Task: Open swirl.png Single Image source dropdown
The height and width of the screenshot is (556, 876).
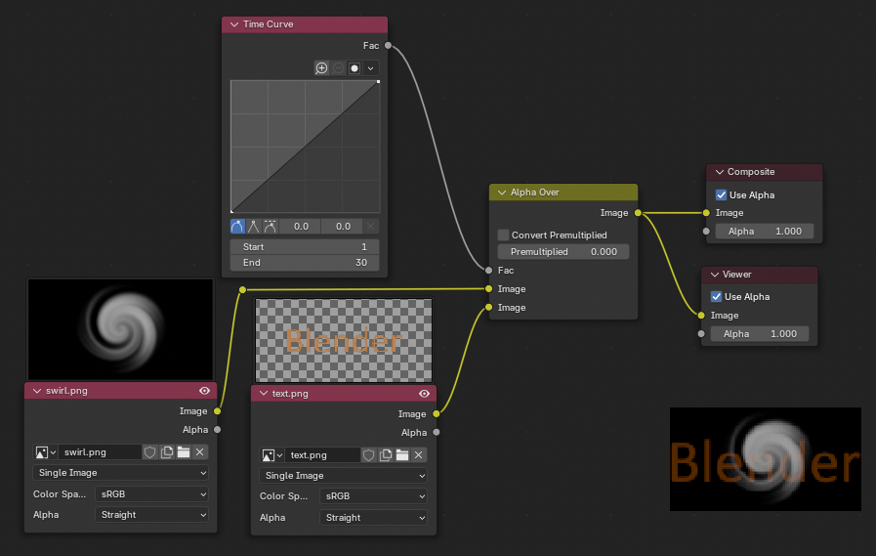Action: (x=121, y=473)
